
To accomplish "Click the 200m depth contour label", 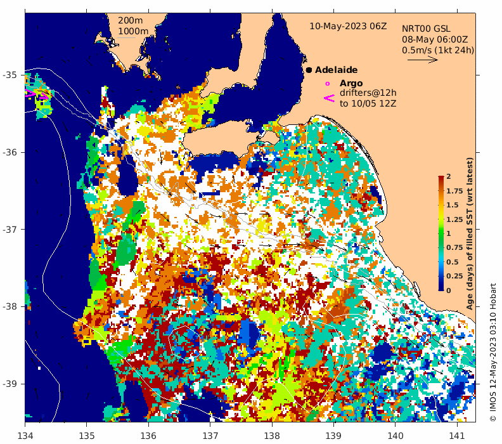I will point(131,20).
